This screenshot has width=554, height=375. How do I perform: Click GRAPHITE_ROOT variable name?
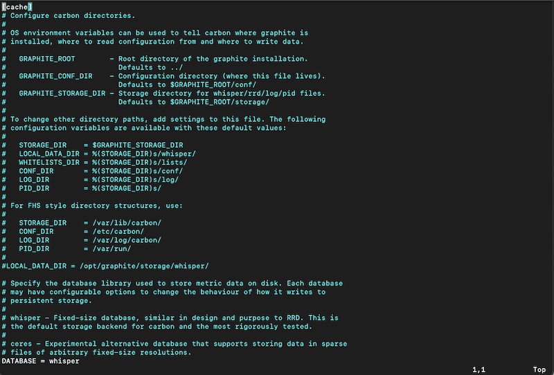tap(47, 59)
